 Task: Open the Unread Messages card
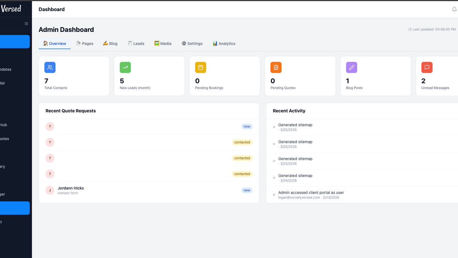coord(437,76)
